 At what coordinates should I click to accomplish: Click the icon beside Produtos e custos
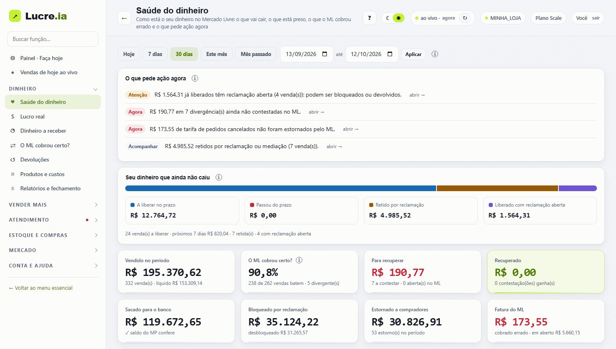13,174
